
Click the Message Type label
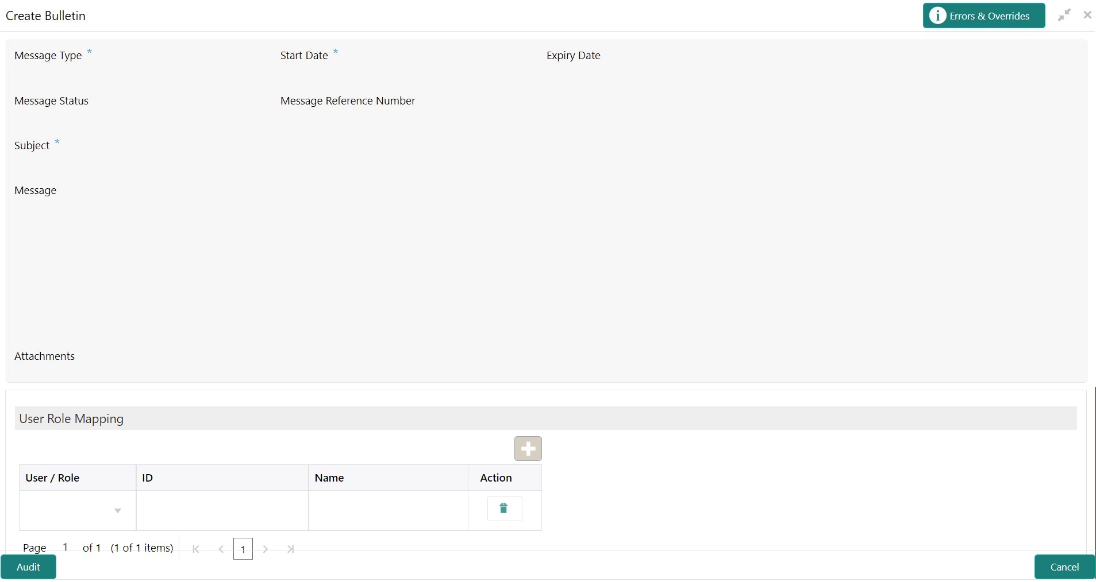48,56
